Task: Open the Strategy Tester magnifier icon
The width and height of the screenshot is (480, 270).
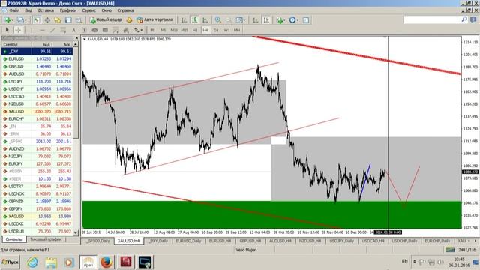Action: (79, 20)
